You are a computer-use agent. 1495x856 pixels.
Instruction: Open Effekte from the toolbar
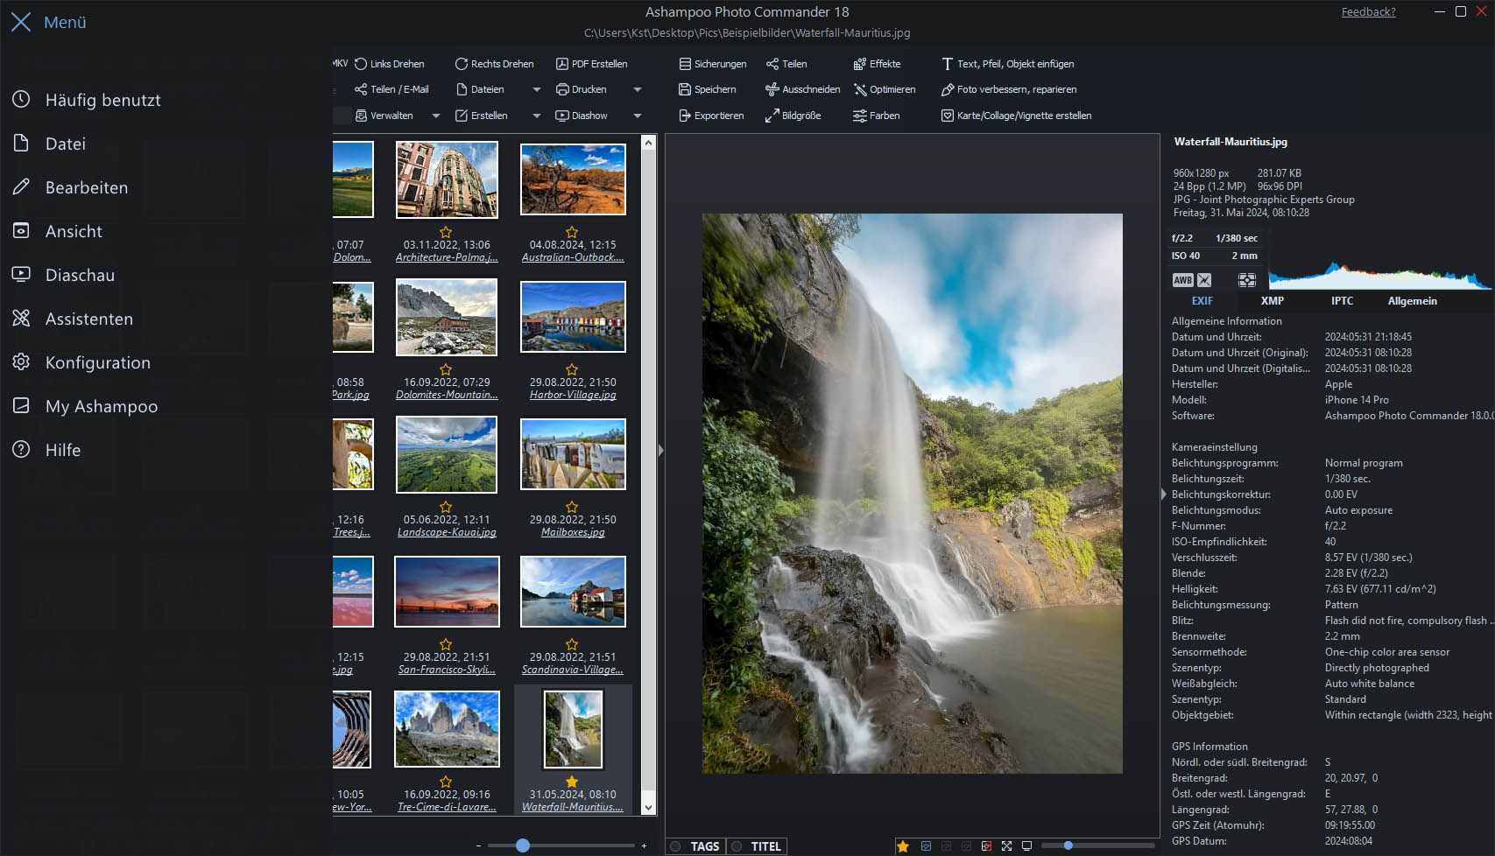877,64
